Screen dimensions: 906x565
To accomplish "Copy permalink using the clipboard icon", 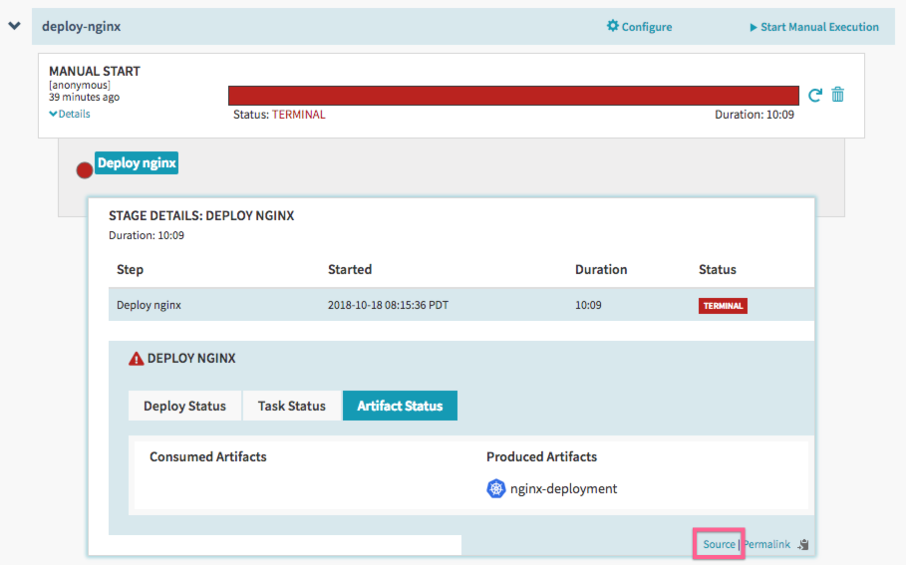I will 804,545.
